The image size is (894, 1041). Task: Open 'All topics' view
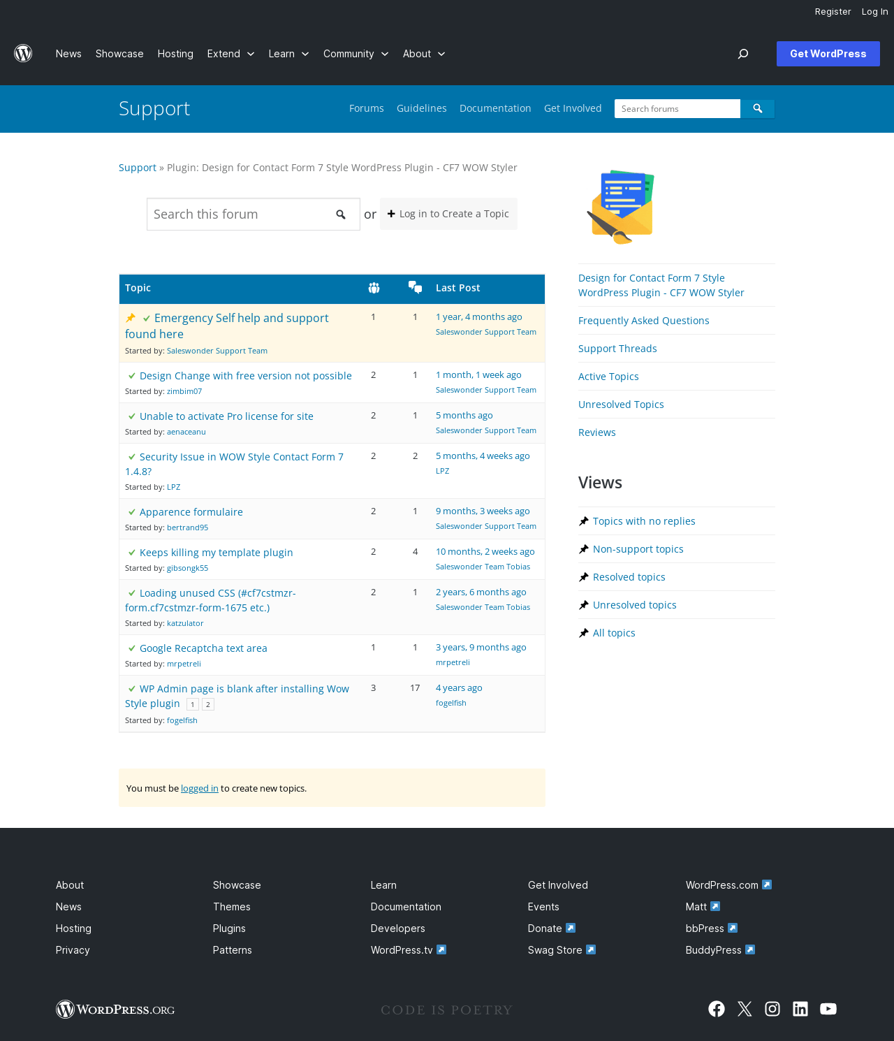(614, 633)
